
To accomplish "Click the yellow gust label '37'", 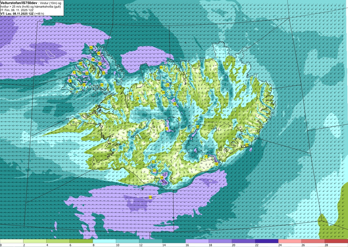I will coord(74,72).
